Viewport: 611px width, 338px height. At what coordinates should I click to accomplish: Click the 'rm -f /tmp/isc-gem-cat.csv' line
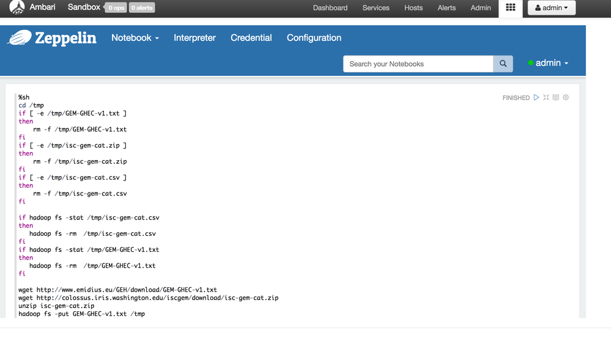(80, 194)
